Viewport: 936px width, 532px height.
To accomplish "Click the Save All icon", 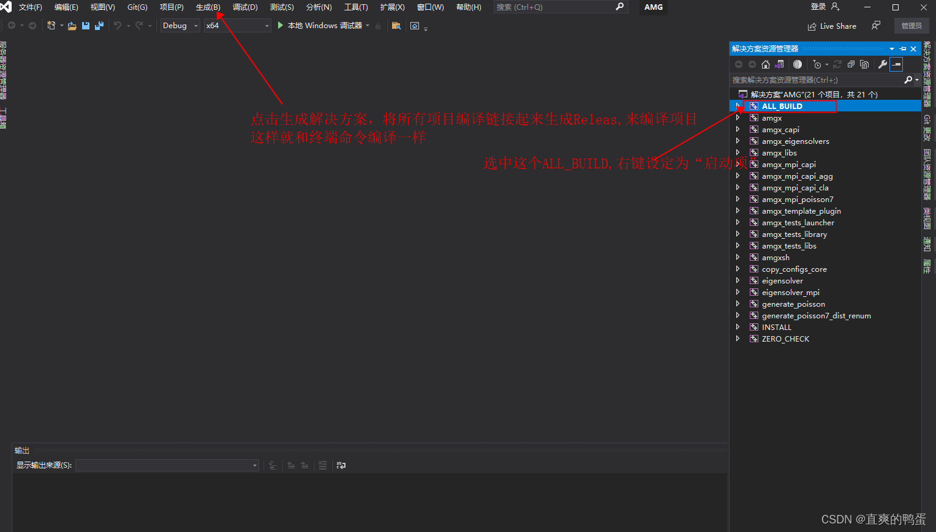I will coord(99,26).
